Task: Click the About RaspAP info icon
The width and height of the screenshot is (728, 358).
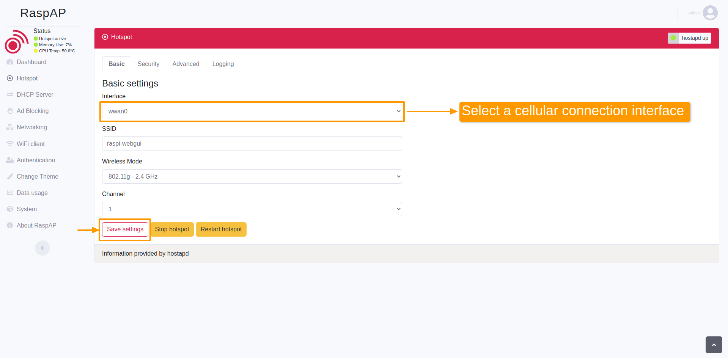Action: tap(10, 225)
